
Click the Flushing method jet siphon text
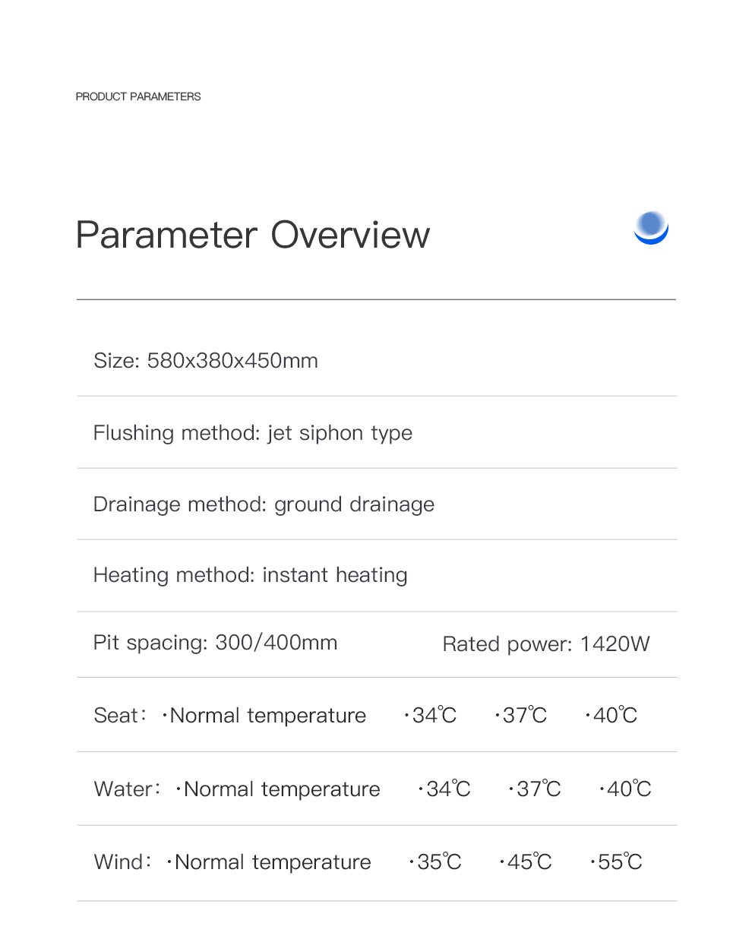click(253, 433)
